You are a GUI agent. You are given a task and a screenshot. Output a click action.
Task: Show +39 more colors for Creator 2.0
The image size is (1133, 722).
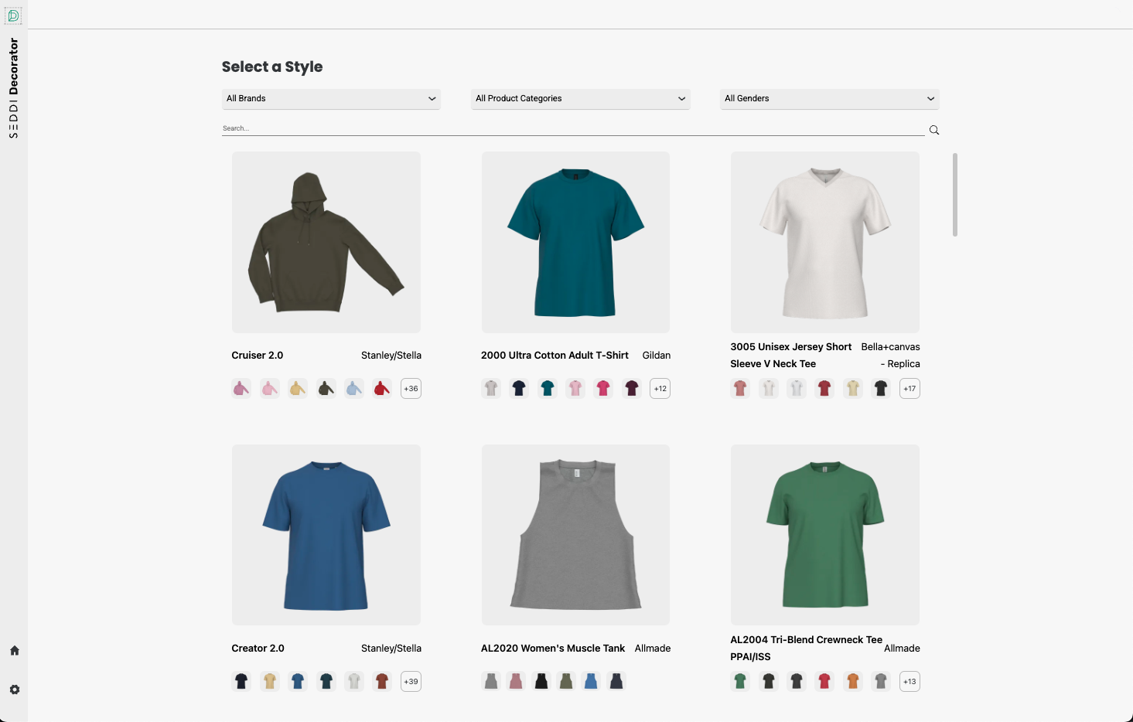(x=411, y=681)
